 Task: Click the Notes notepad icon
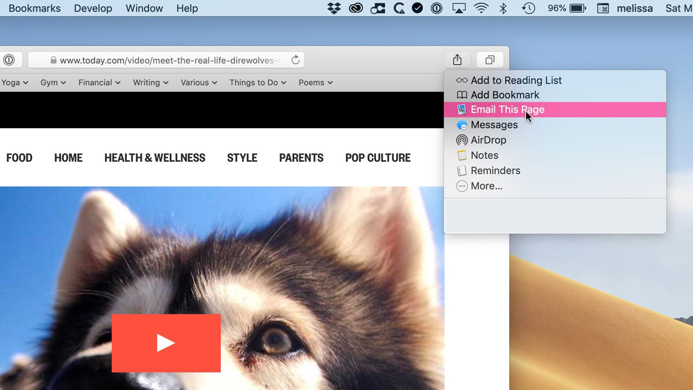pos(461,155)
